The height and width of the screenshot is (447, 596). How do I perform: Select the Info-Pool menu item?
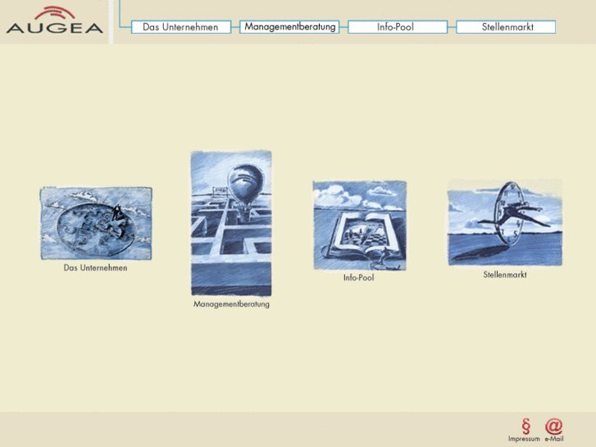tap(398, 27)
